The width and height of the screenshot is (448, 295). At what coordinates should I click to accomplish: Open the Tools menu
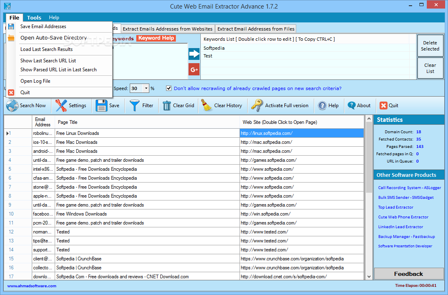click(34, 18)
